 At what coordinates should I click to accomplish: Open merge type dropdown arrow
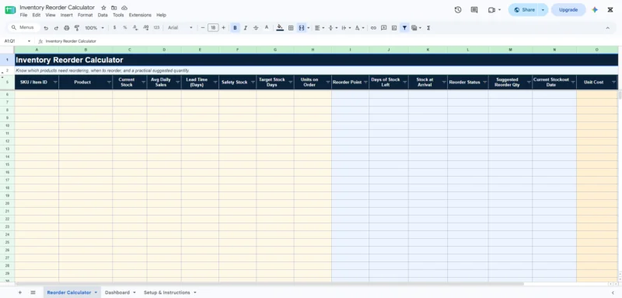coord(308,28)
